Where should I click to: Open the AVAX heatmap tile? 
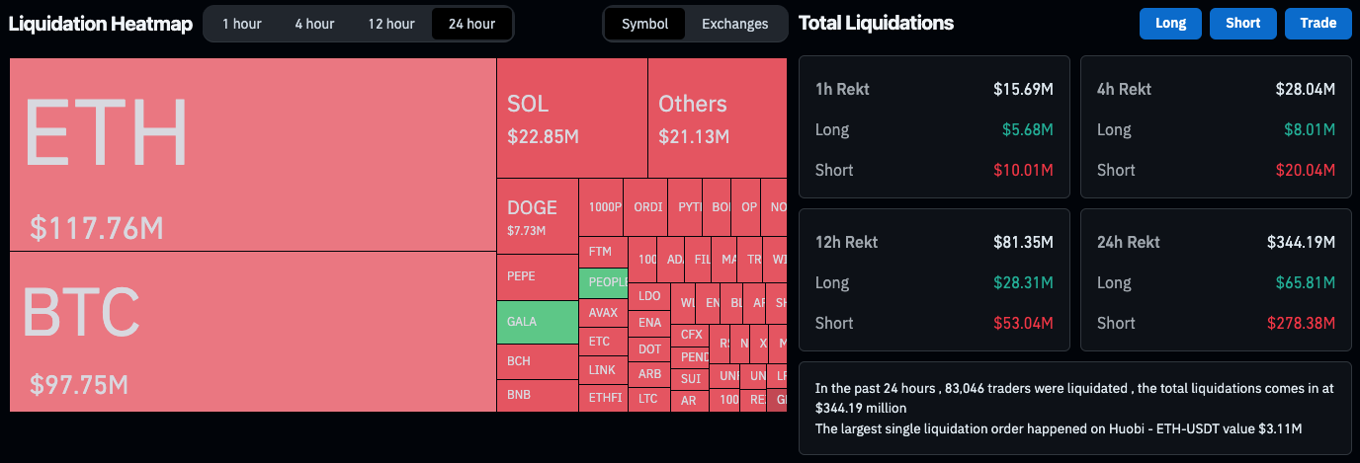[x=603, y=313]
